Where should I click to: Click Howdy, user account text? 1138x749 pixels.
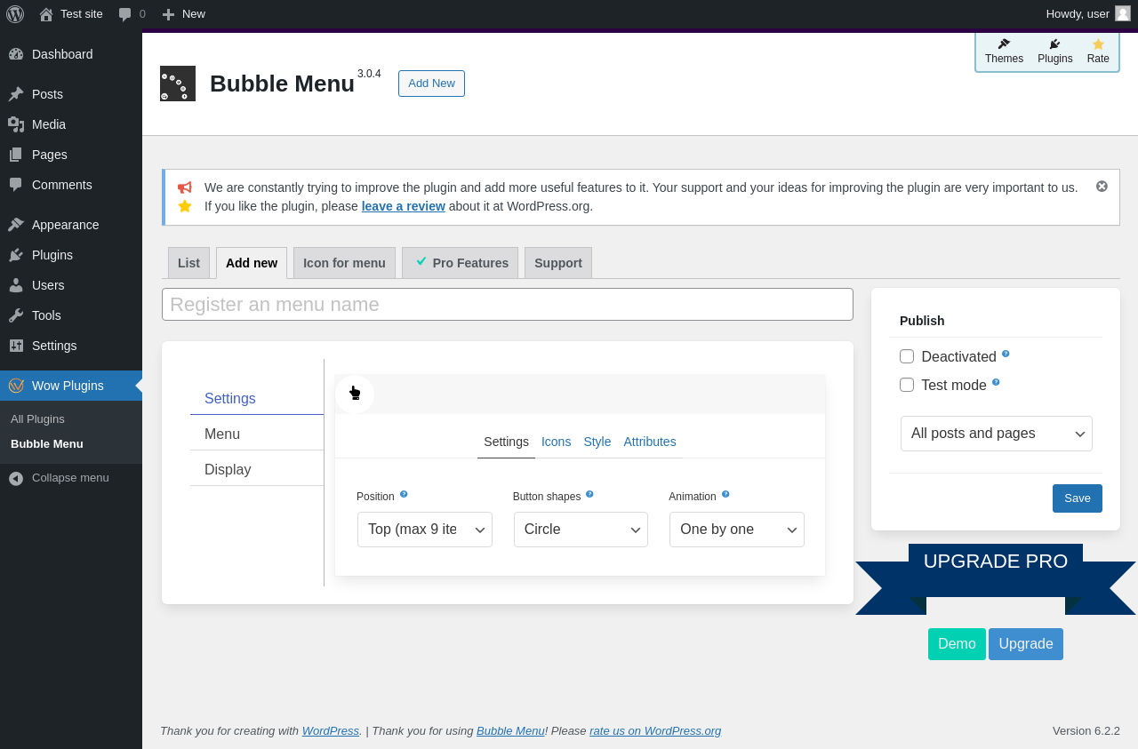click(1078, 14)
